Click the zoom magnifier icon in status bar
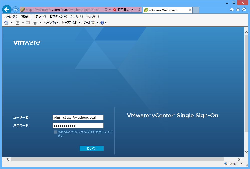Image resolution: width=250 pixels, height=169 pixels. tap(226, 164)
